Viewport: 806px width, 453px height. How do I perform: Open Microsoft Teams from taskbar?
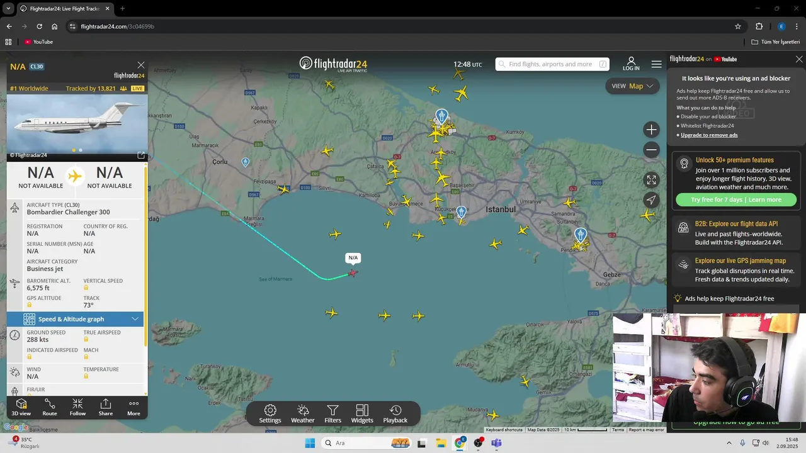496,443
